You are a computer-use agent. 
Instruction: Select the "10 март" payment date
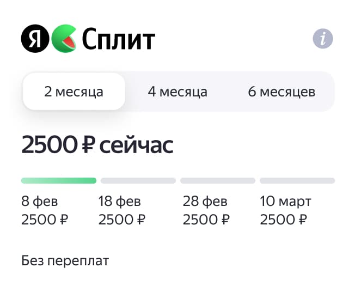point(286,202)
